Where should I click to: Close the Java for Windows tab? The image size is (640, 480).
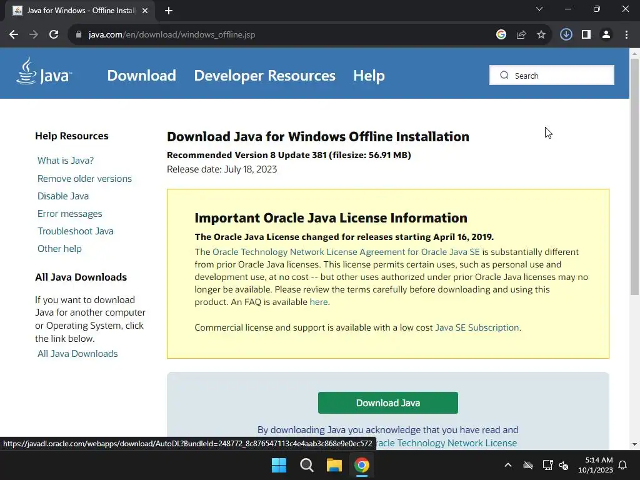[x=145, y=11]
